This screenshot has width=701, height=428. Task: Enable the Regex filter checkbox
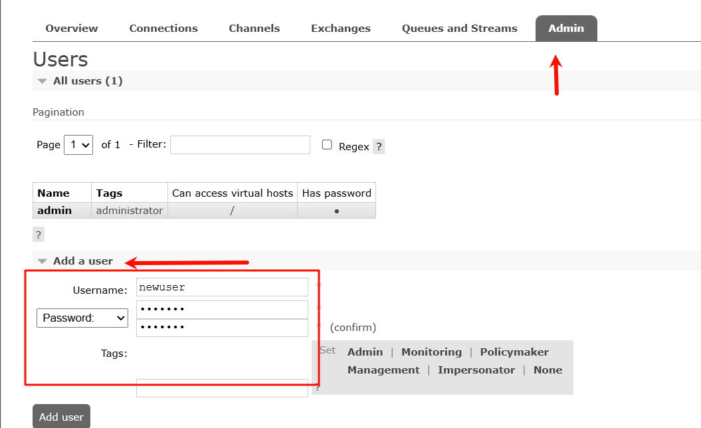click(327, 145)
